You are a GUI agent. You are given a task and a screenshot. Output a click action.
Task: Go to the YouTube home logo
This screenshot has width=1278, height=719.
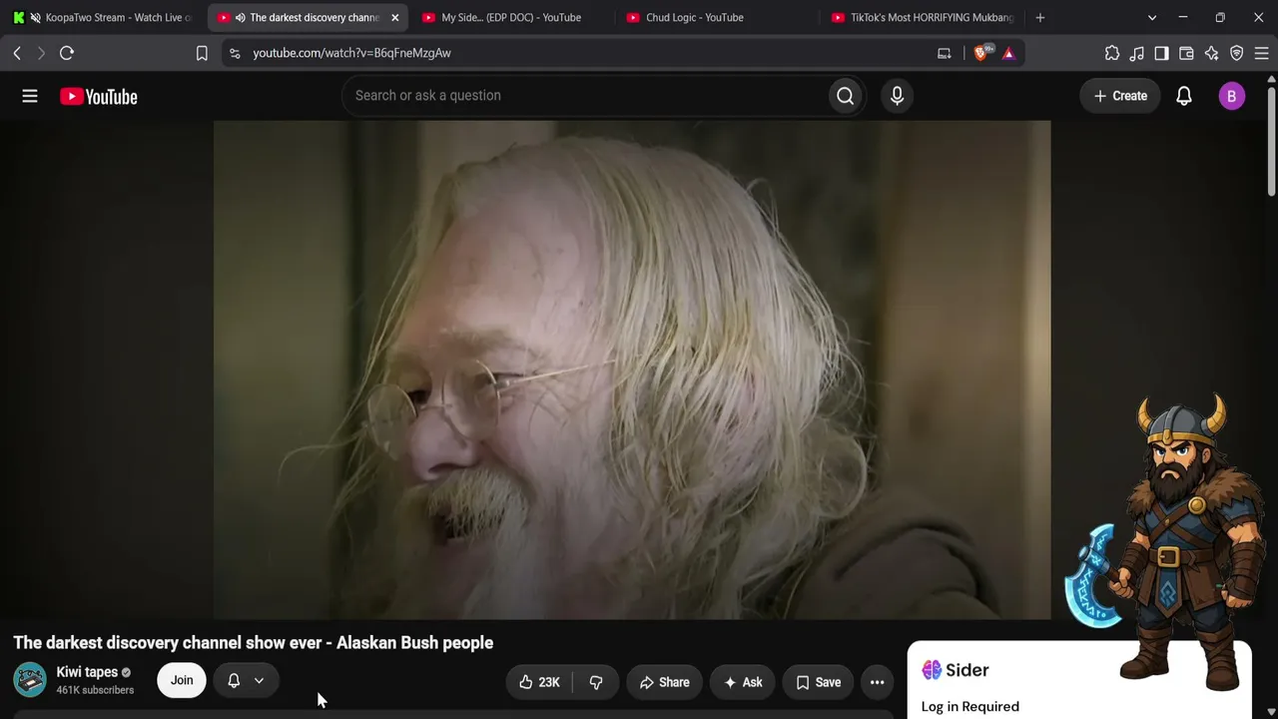99,96
